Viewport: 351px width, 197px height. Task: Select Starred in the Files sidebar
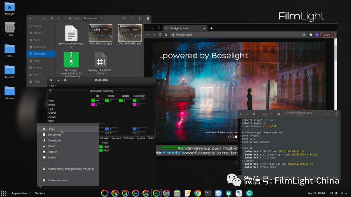point(41,33)
